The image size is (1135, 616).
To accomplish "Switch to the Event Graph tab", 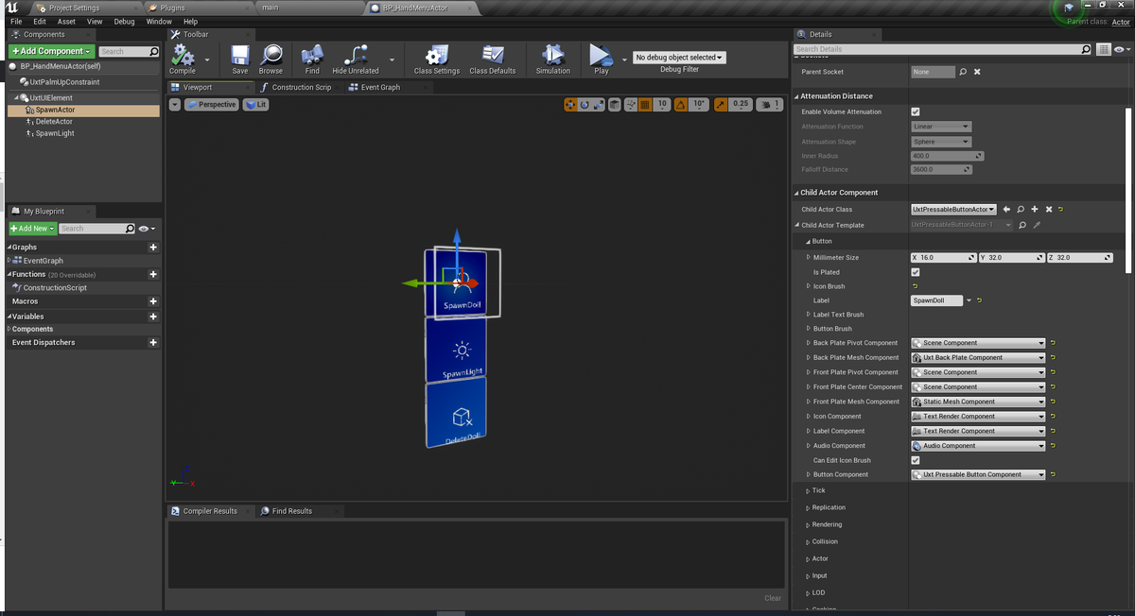I will (x=379, y=87).
